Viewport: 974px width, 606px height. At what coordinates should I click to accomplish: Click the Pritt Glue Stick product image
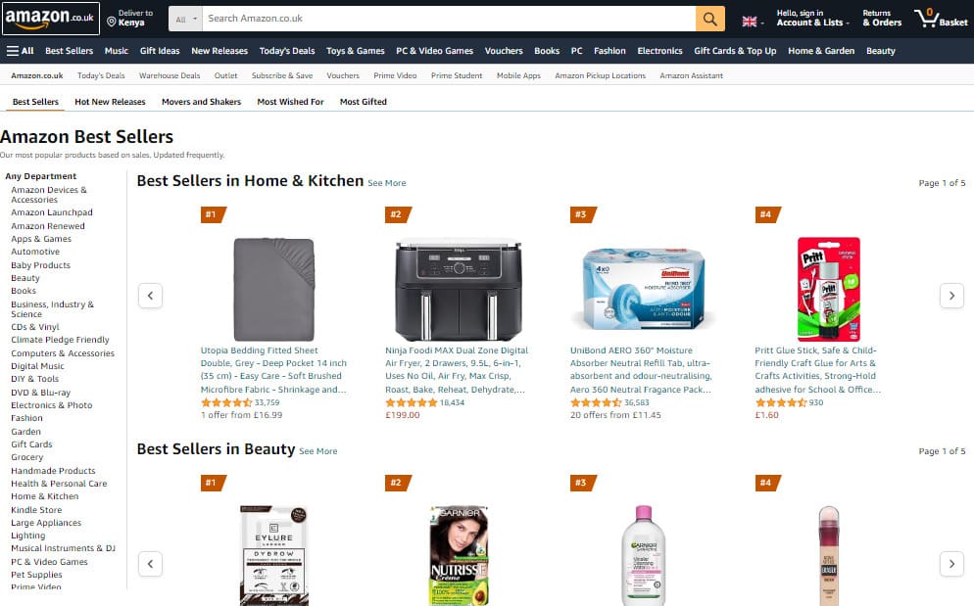pyautogui.click(x=829, y=289)
